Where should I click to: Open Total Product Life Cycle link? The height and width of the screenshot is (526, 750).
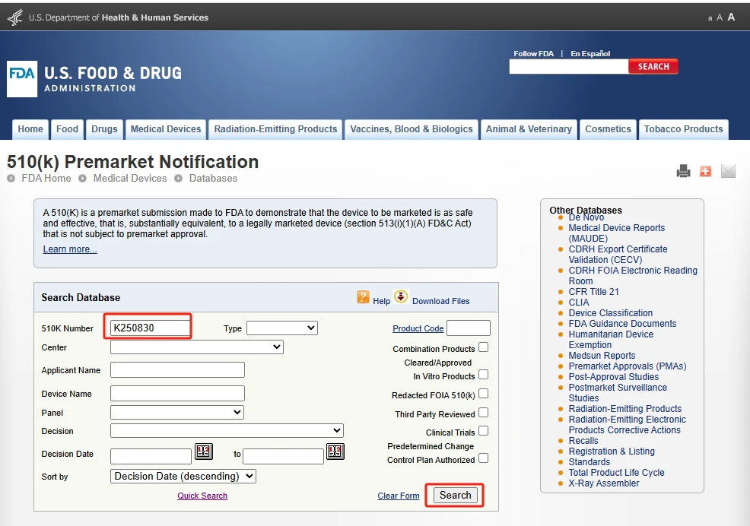point(617,473)
